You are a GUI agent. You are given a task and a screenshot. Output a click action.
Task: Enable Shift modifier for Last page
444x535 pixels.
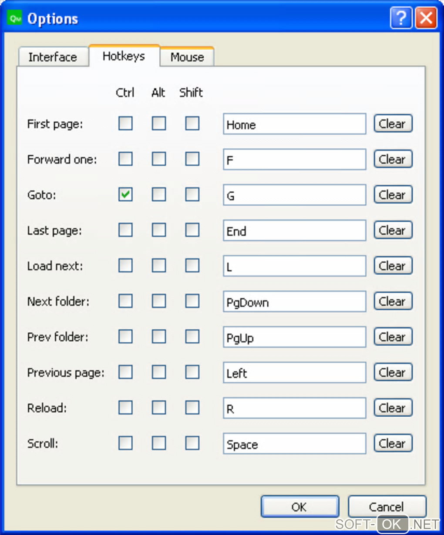coord(192,230)
